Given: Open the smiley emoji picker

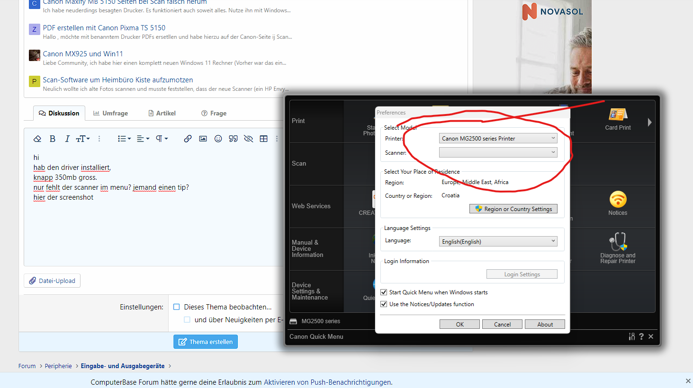Looking at the screenshot, I should click(218, 139).
